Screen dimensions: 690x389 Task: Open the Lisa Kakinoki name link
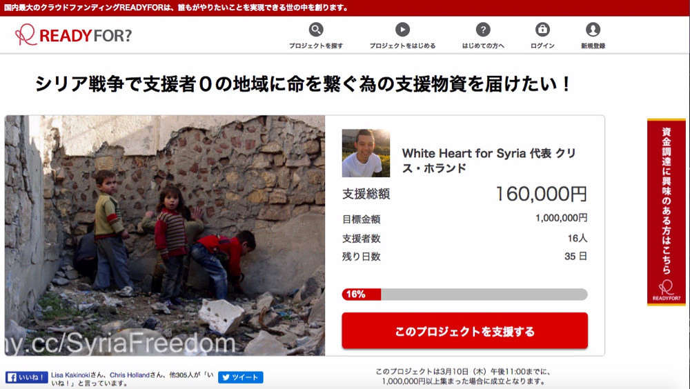(x=70, y=375)
